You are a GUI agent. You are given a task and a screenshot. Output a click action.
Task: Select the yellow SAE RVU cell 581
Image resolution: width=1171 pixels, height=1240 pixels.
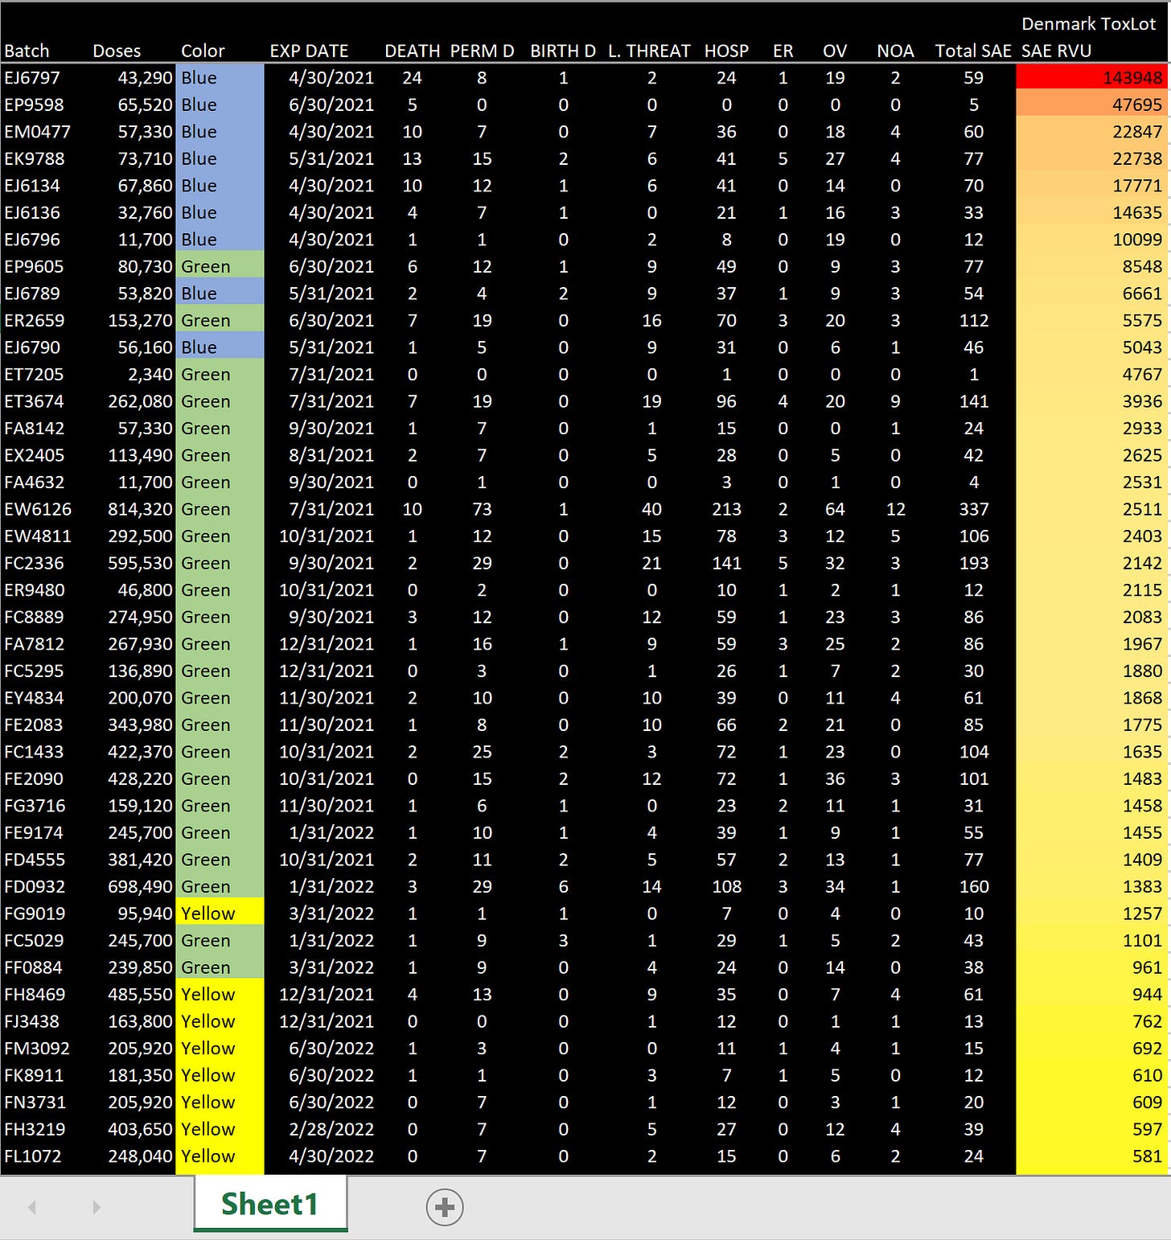(1092, 1156)
